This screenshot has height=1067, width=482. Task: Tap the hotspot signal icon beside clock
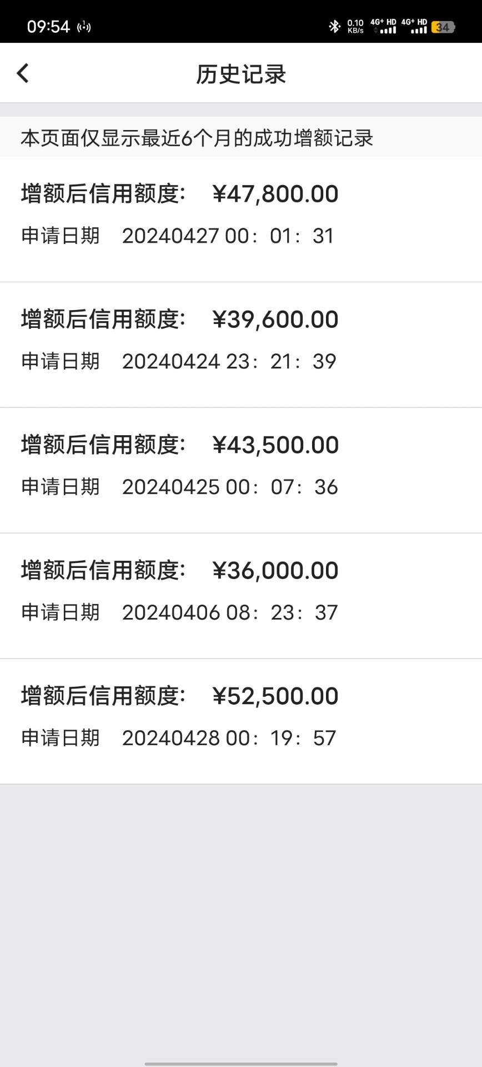click(84, 27)
